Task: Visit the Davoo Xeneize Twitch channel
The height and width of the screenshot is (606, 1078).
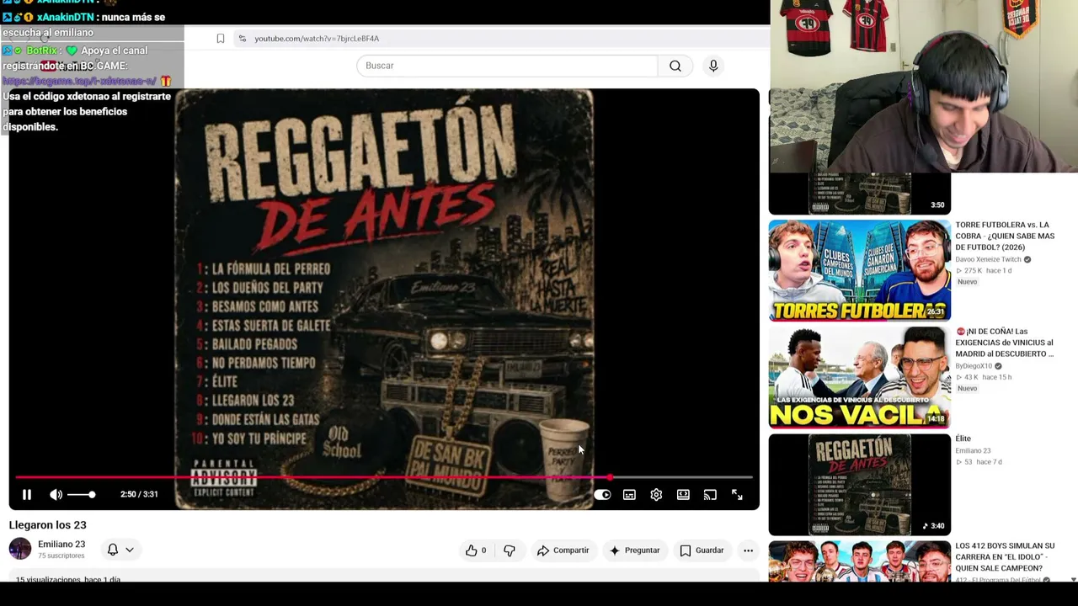Action: tap(989, 259)
